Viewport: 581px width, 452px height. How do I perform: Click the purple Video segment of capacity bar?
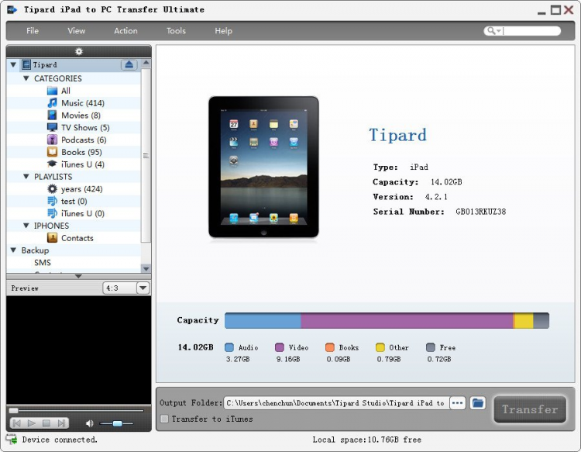click(407, 321)
